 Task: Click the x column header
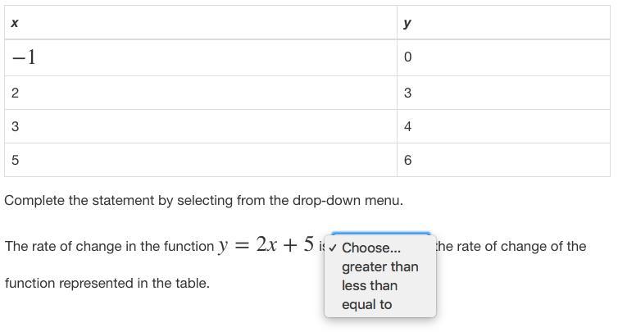click(15, 23)
